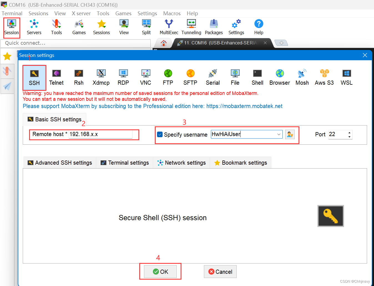The height and width of the screenshot is (286, 374).
Task: Close the Session settings dialog
Action: pyautogui.click(x=365, y=55)
